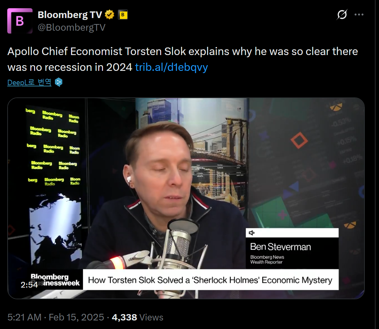Screen dimensions: 379x329
Task: Click the 2:54 video duration label
Action: pos(29,285)
